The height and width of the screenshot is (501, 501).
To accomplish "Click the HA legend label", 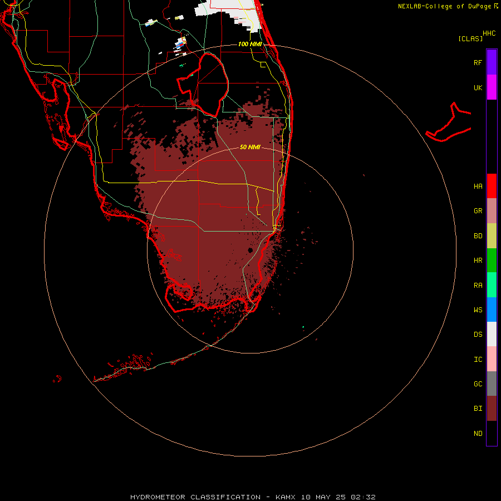I will click(478, 186).
